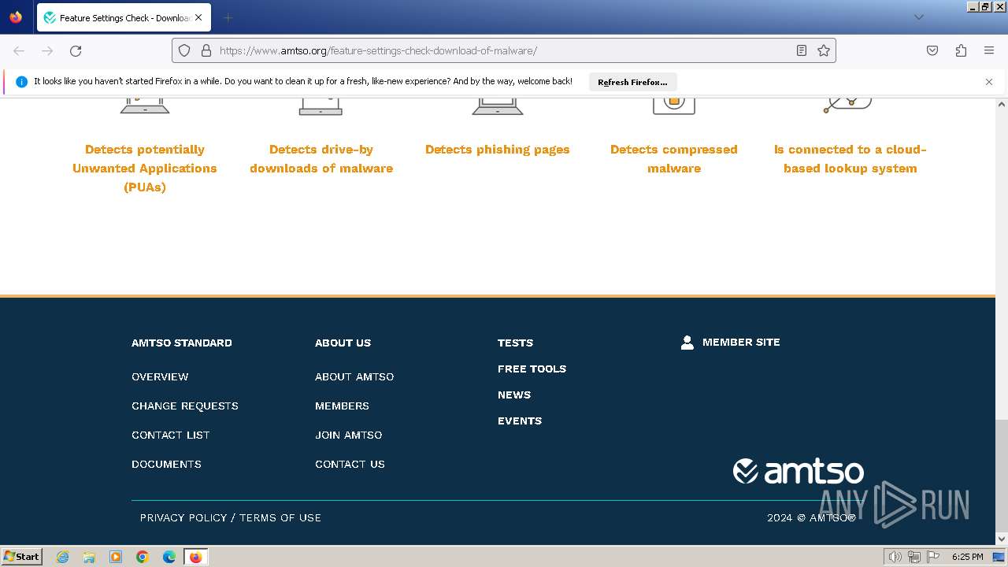Screen dimensions: 1008x567
Task: Click the drive-by downloads laptop icon
Action: coord(321,106)
